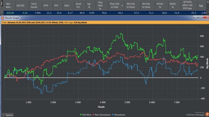Toggle the Non Showdown legend series
Screen dimensions: 209x117
[102, 115]
